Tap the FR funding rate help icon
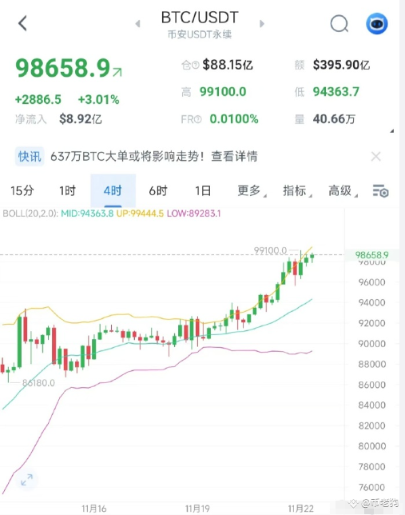Screen dimensions: 405x515 coord(198,119)
